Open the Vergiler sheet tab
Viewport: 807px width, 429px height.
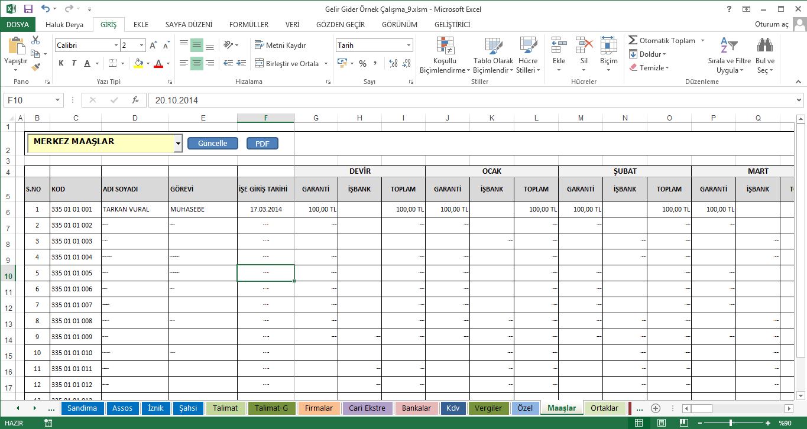click(x=488, y=408)
